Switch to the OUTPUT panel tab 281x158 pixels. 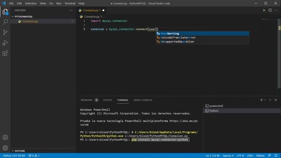(x=108, y=100)
